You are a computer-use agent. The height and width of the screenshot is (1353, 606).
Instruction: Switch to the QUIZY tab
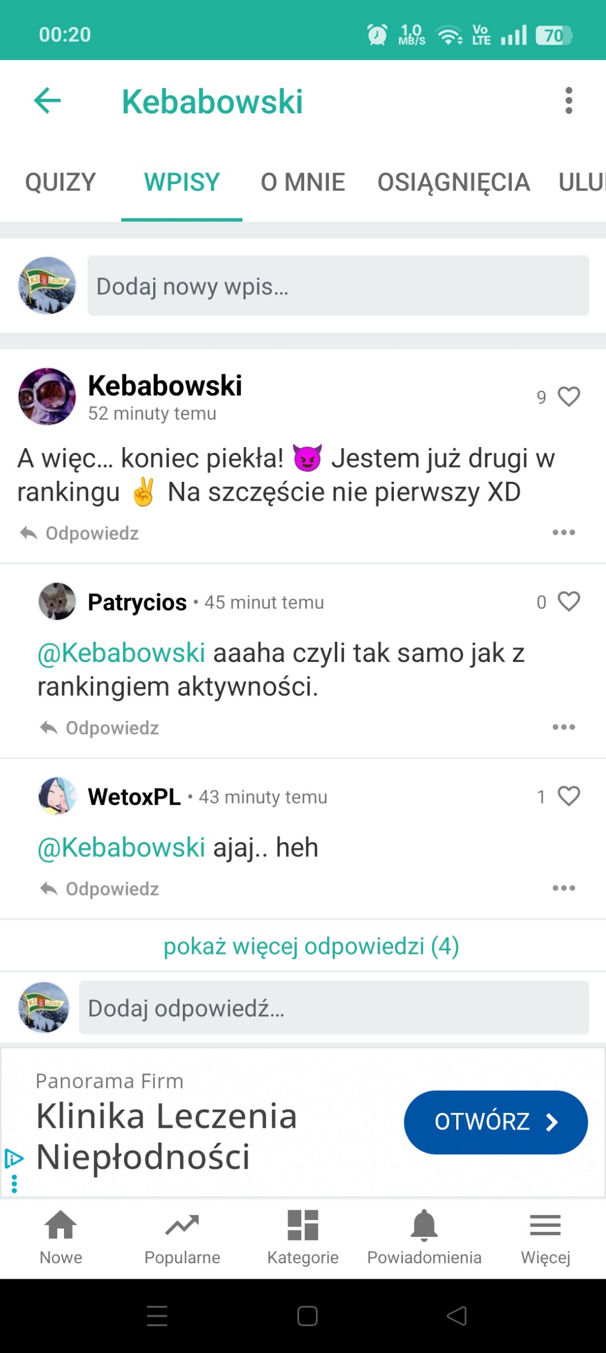point(61,182)
